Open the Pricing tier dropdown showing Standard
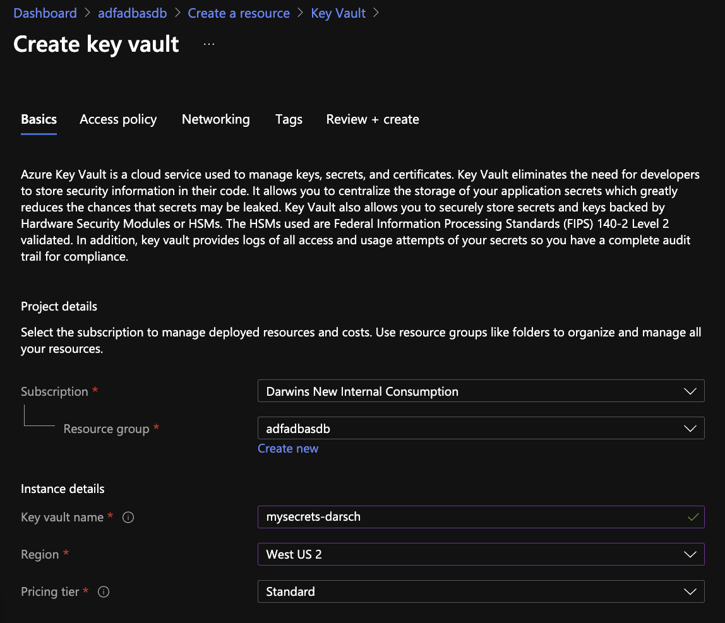 [481, 591]
